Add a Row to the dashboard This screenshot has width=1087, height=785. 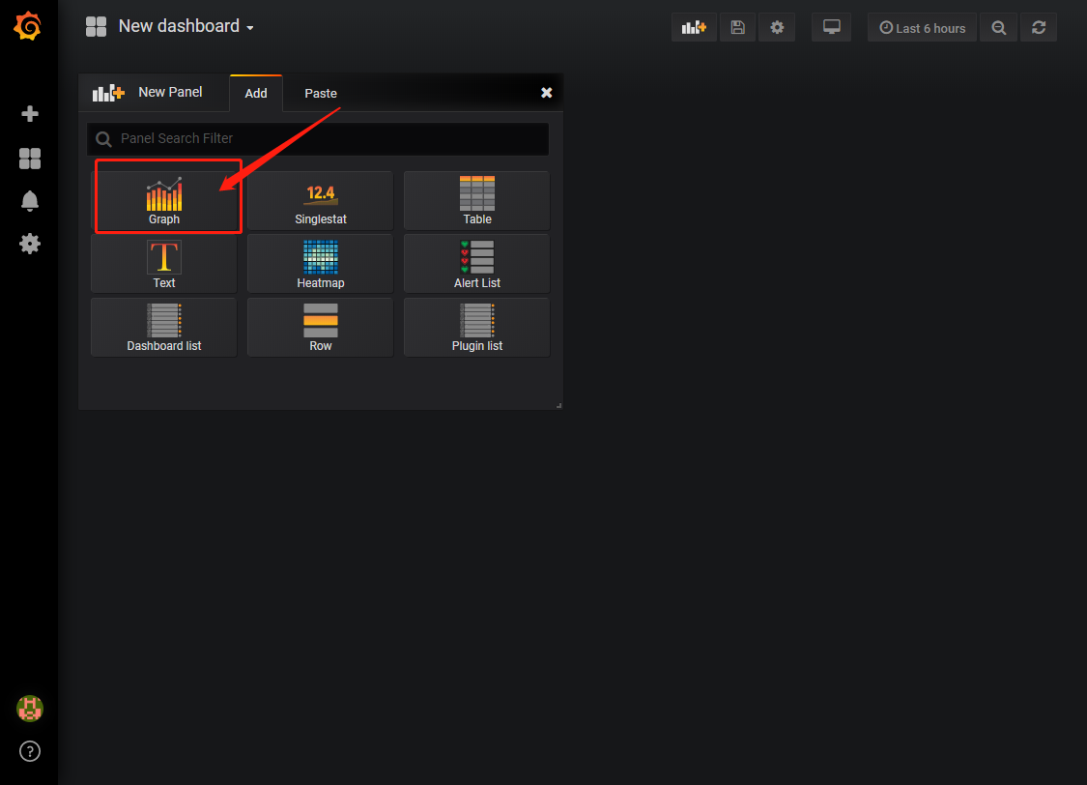point(320,327)
